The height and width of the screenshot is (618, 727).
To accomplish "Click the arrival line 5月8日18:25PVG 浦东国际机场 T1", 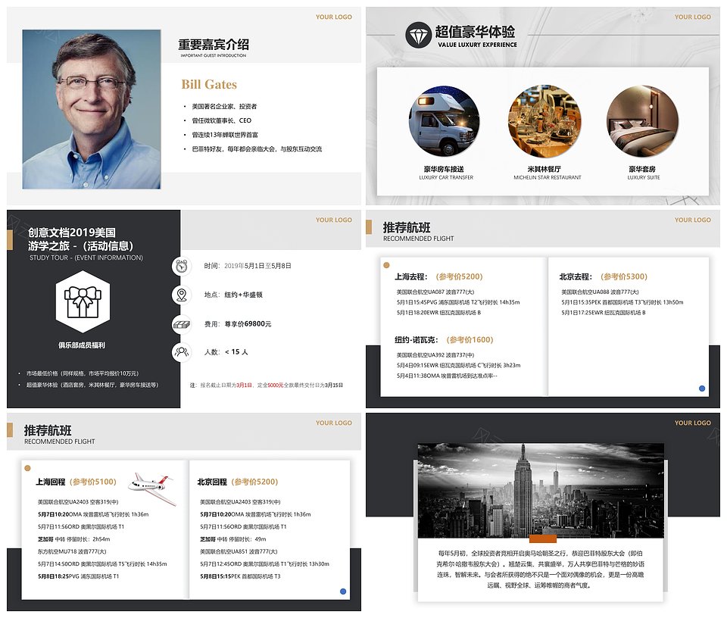I will (x=78, y=577).
